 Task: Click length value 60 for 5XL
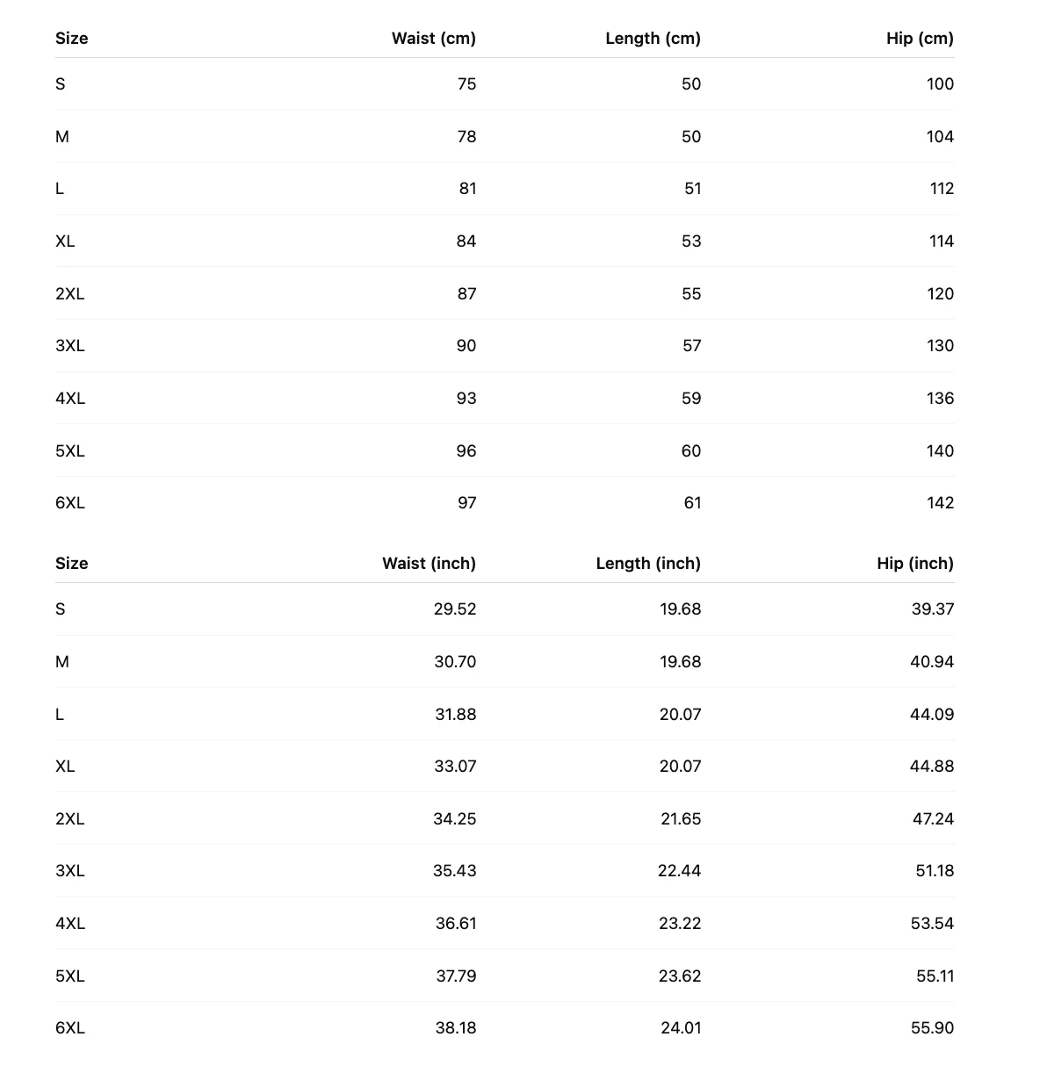pyautogui.click(x=691, y=451)
